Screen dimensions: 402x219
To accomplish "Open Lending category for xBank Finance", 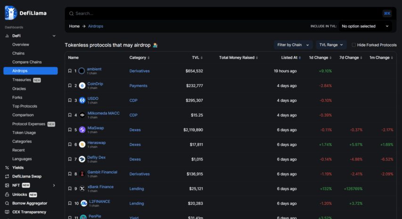I will (x=137, y=189).
